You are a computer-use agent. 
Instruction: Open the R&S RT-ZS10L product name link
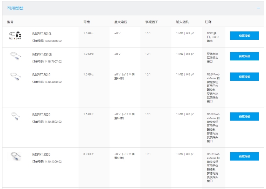(42, 34)
